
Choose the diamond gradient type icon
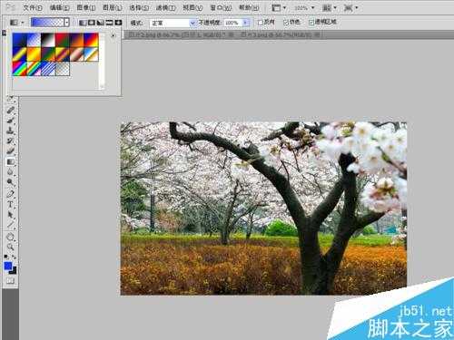click(x=118, y=23)
